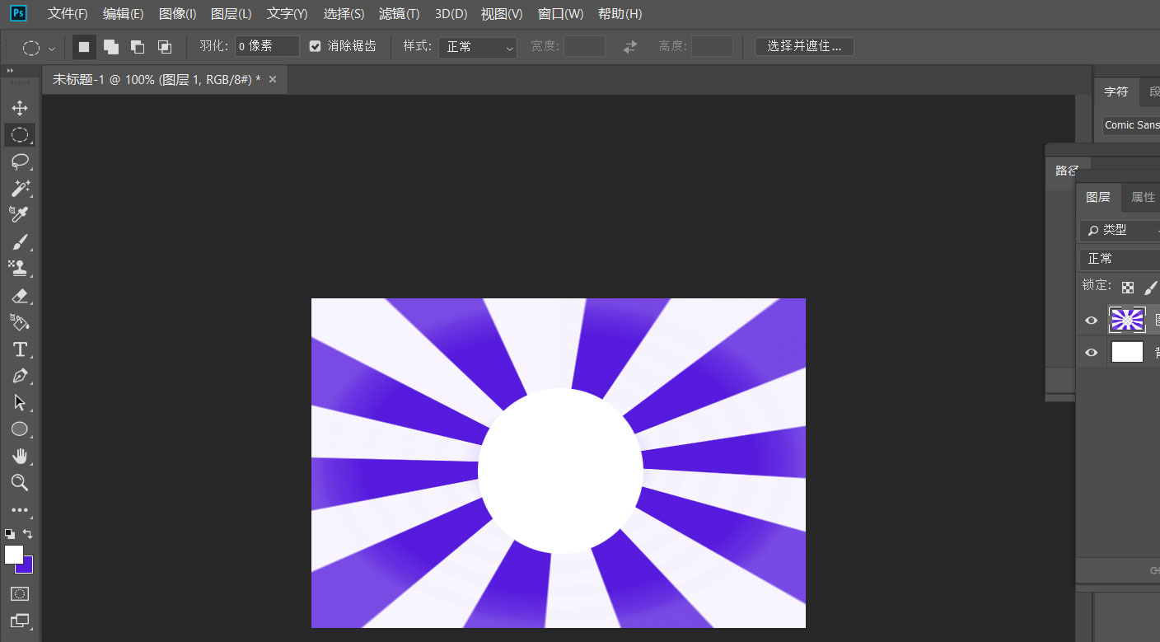Image resolution: width=1160 pixels, height=642 pixels.
Task: Switch to the 属性 tab
Action: pyautogui.click(x=1142, y=197)
